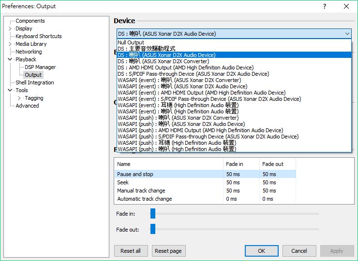Image resolution: width=358 pixels, height=261 pixels.
Task: Open the DSP Manager page
Action: point(40,67)
